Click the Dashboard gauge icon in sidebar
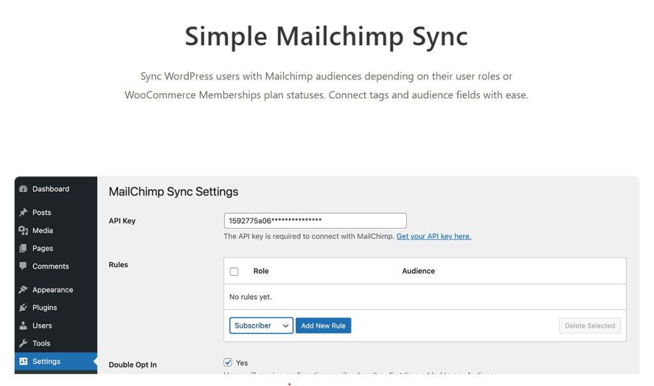 point(24,189)
